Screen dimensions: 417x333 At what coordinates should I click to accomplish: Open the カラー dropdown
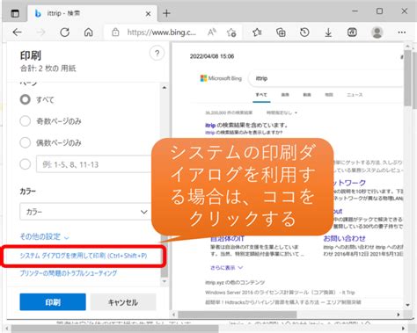point(86,212)
